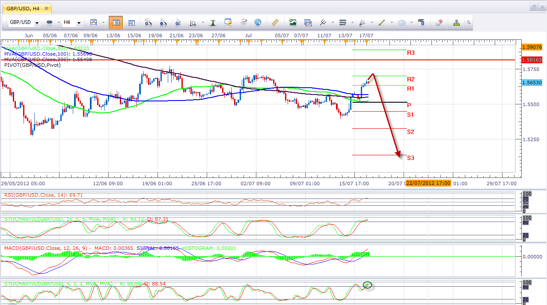This screenshot has width=547, height=305.
Task: Select the ABC text label tool
Action: [x=421, y=22]
